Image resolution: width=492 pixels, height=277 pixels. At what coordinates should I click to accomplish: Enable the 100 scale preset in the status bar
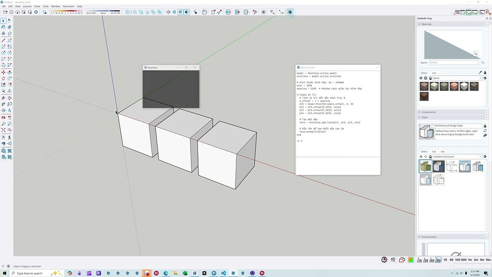(x=458, y=260)
